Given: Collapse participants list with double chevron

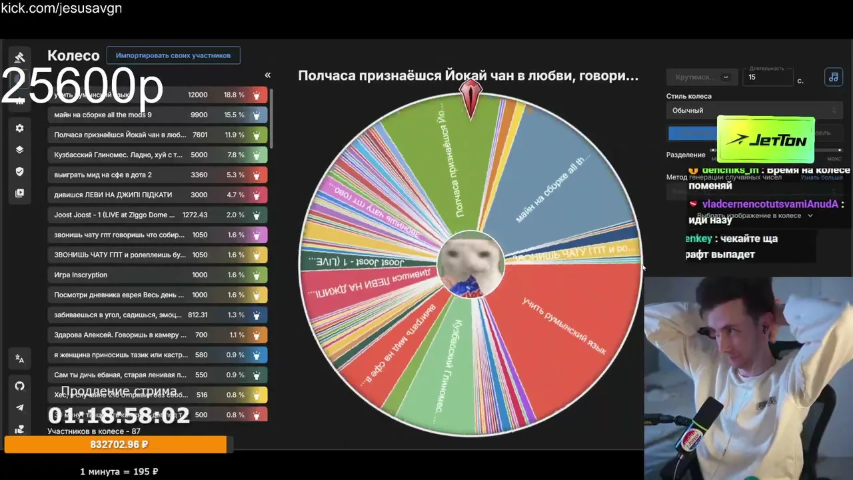Looking at the screenshot, I should click(268, 75).
